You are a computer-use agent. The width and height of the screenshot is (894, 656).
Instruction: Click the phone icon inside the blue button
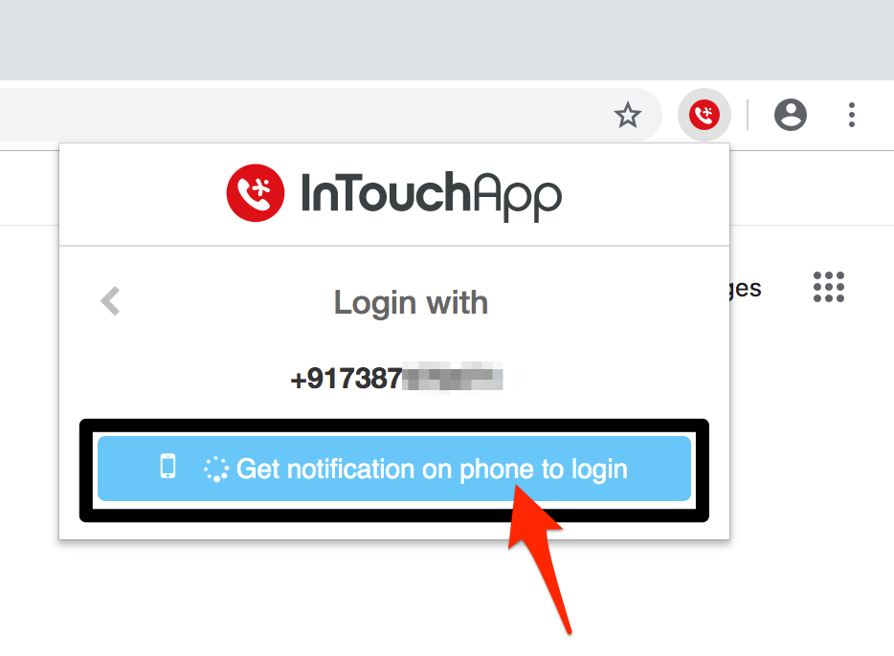click(x=168, y=467)
